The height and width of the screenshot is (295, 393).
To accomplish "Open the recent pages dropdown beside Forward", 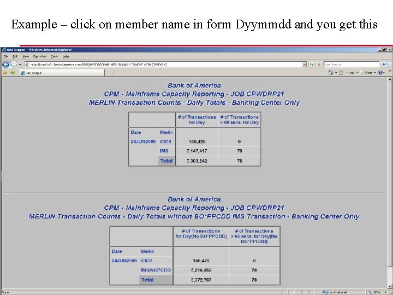I will coord(20,64).
